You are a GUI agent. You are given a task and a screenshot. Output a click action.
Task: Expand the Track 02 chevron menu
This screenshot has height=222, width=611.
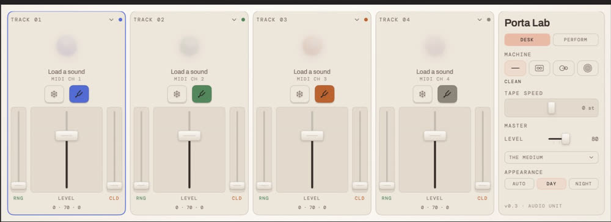tap(234, 20)
